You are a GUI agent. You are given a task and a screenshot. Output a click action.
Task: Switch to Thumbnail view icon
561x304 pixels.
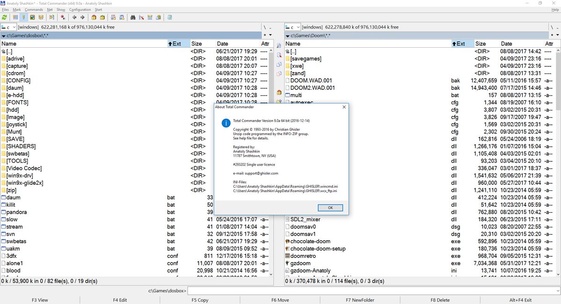pyautogui.click(x=32, y=17)
